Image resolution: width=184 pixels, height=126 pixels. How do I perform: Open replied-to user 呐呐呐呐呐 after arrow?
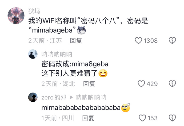pos(91,97)
